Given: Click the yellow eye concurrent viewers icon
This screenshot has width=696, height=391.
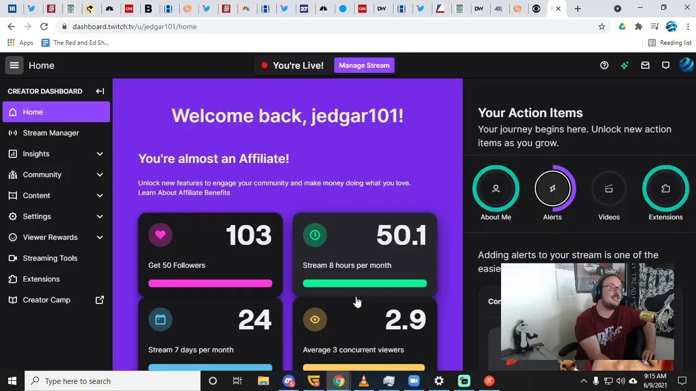Looking at the screenshot, I should point(315,319).
